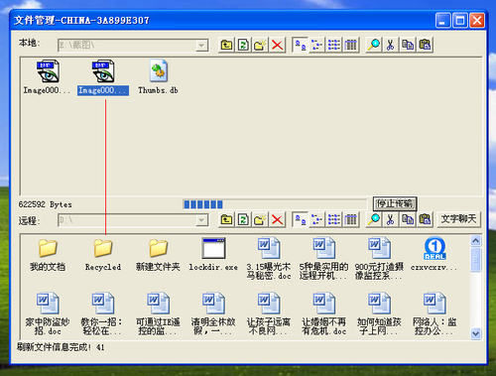Screen dimensions: 496x376
Task: Click the remote pane scrollbar thumb
Action: tap(475, 260)
